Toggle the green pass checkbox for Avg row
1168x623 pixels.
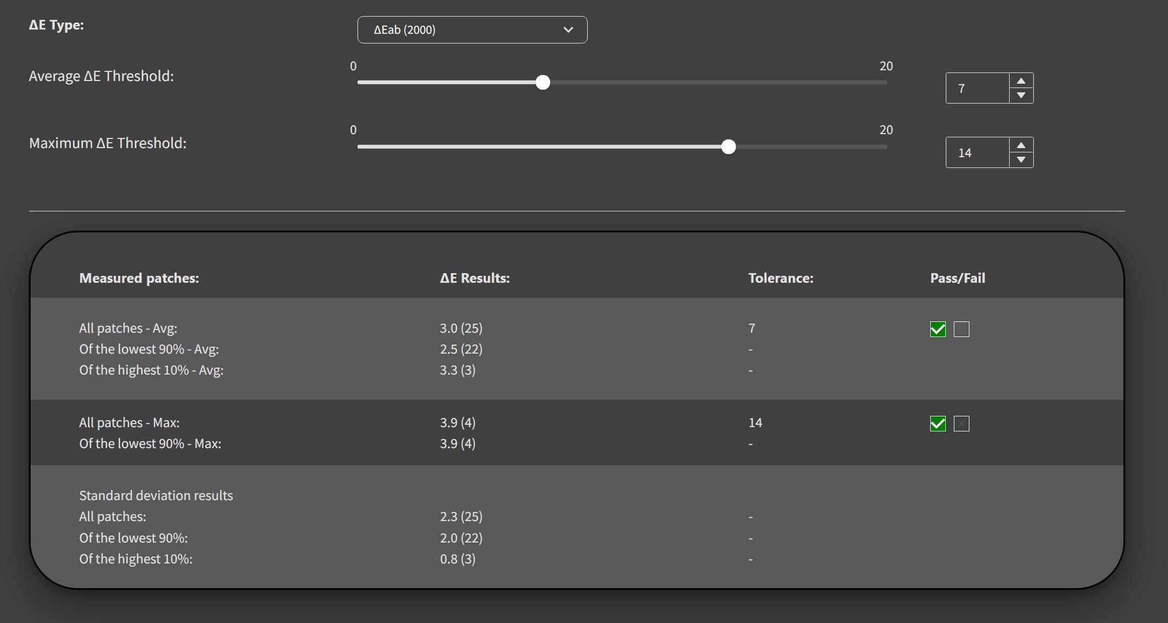pos(938,329)
